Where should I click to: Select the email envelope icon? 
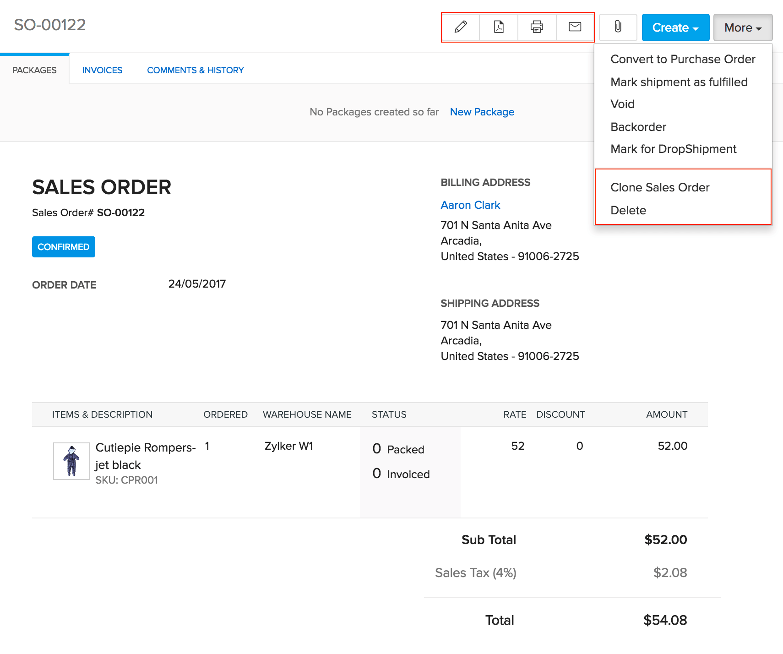575,27
